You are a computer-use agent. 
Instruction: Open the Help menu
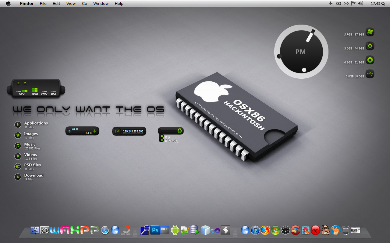pos(119,3)
